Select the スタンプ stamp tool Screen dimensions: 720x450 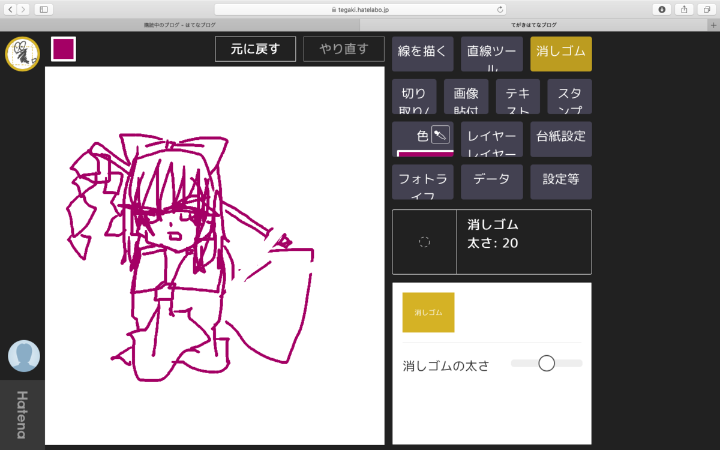click(570, 97)
